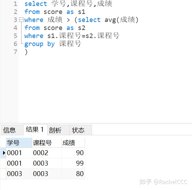Click line number 7 in the gutter
The height and width of the screenshot is (190, 192).
tap(15, 52)
